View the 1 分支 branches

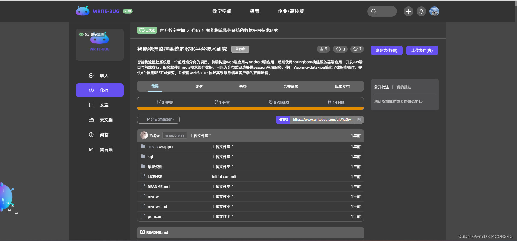pos(222,102)
